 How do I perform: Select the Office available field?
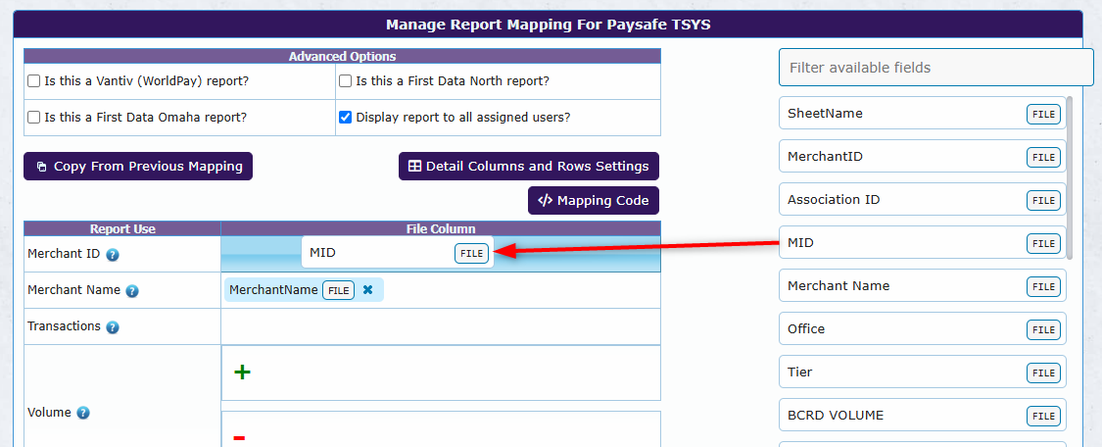tap(923, 329)
